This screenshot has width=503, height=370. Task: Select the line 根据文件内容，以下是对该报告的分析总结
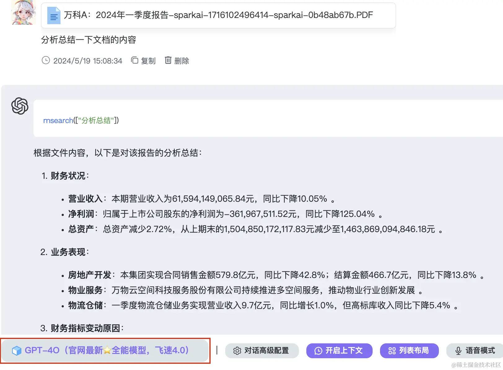tap(118, 153)
